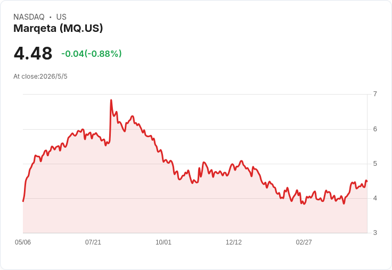Screen dimensions: 392x270
Task: Click the -0.04(-0.88%) price change text
Action: (92, 54)
